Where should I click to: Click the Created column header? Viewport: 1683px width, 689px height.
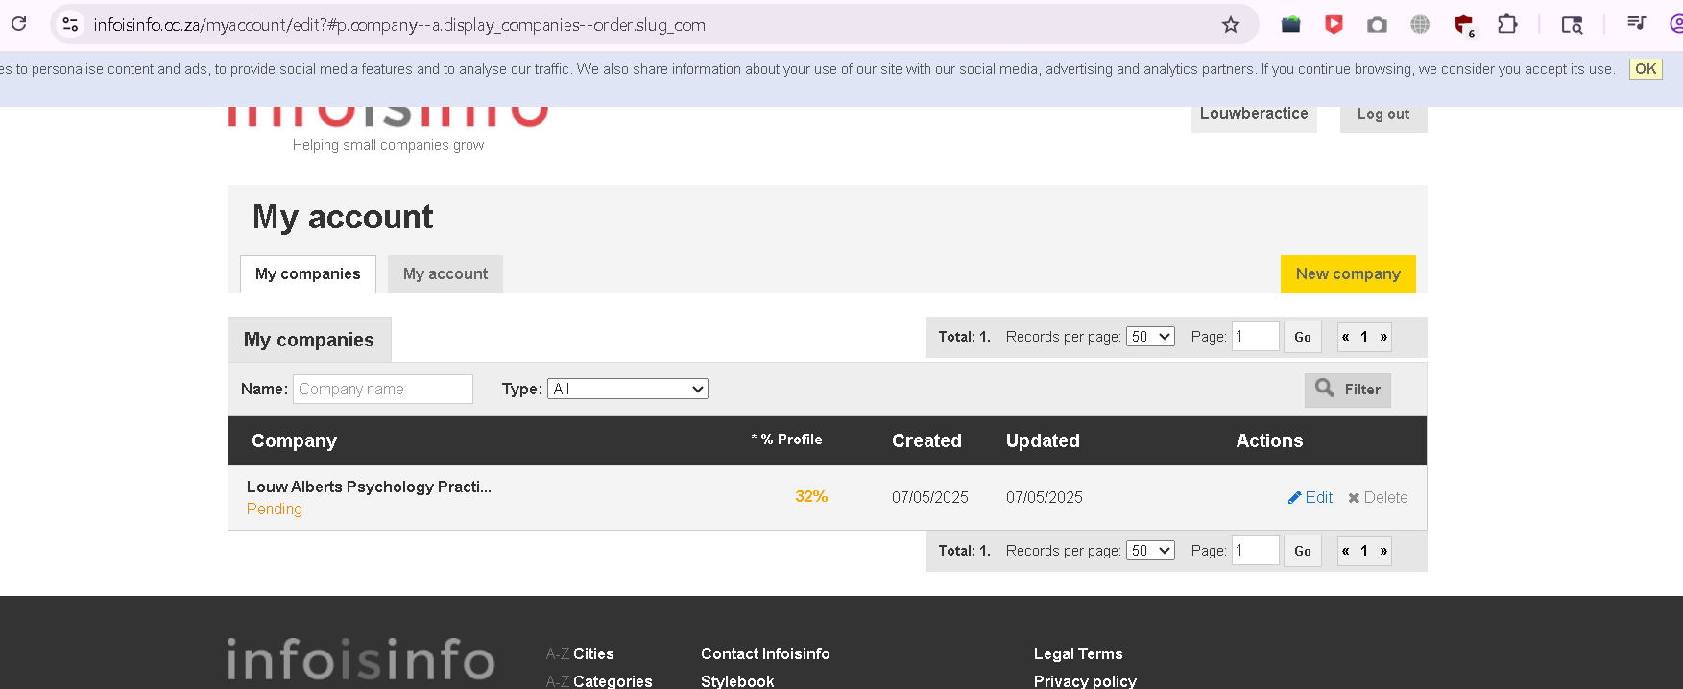tap(926, 440)
